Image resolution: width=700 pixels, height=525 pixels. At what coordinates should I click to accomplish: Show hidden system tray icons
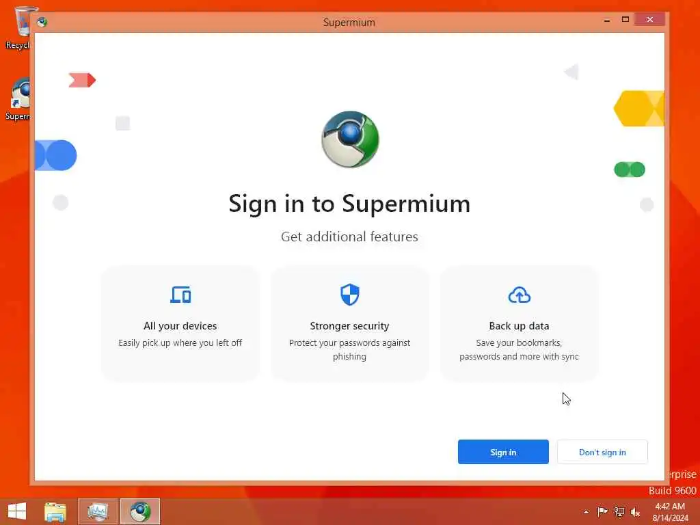coord(586,512)
